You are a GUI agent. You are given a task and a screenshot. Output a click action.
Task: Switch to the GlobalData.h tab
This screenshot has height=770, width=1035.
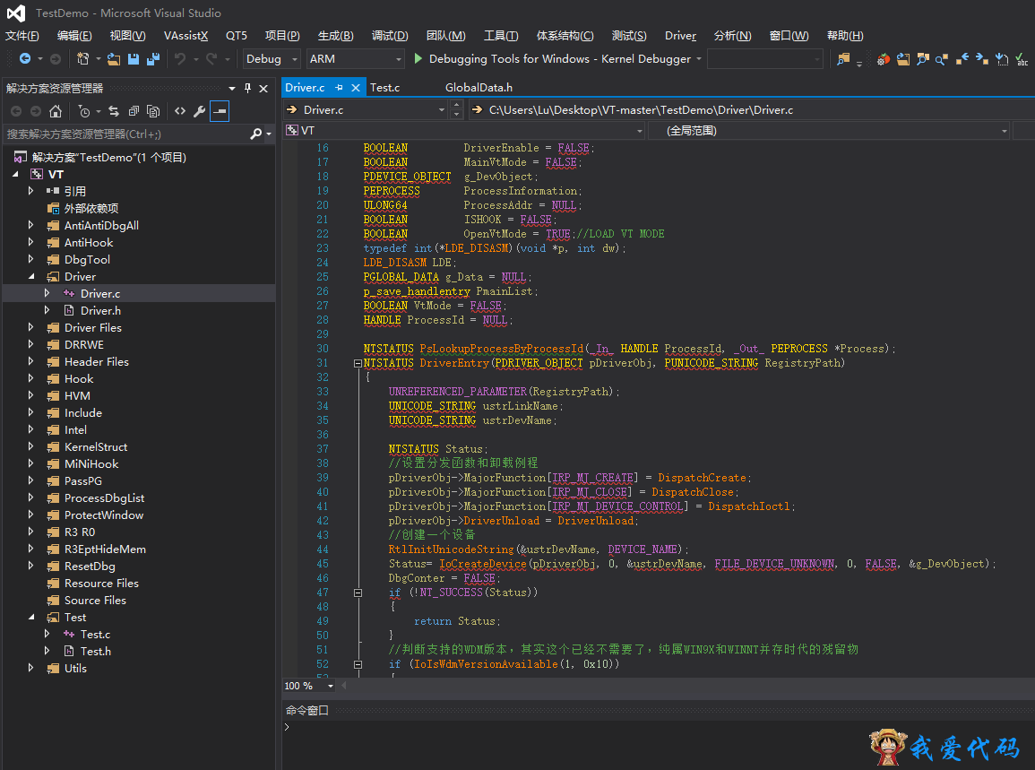(x=479, y=87)
